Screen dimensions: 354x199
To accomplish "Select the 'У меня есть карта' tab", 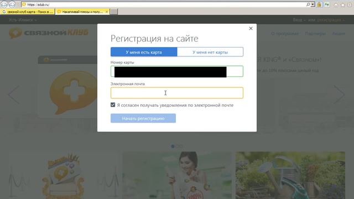I will click(144, 52).
